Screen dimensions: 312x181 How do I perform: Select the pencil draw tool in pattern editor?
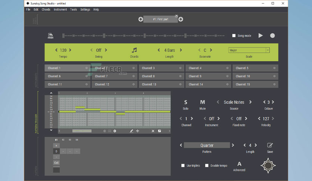[x=131, y=131]
